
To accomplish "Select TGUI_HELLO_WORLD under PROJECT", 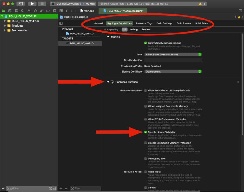I will coord(80,34).
